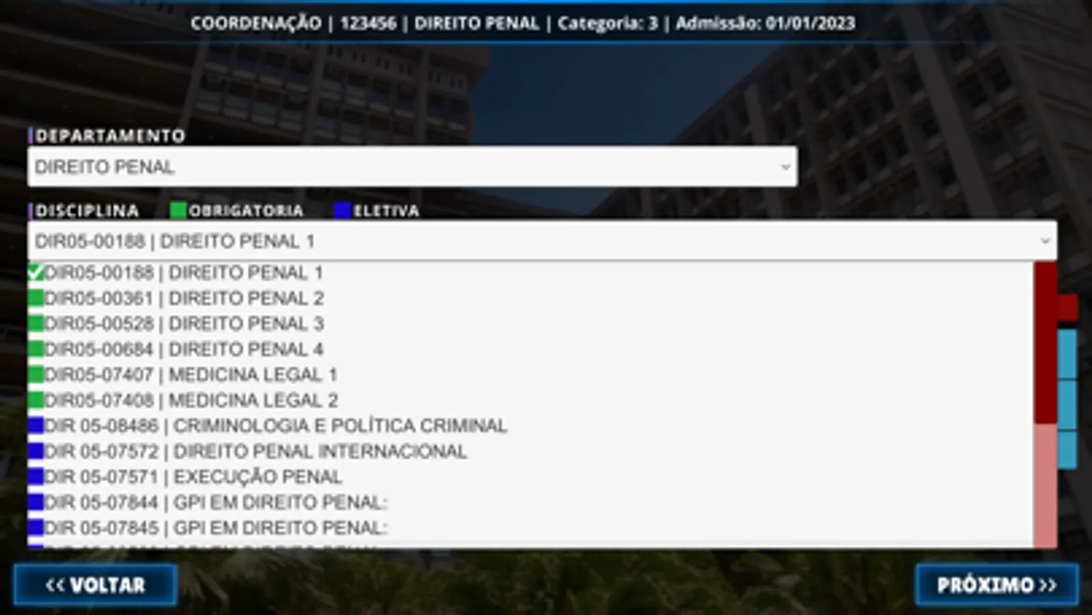Pick DIR05-00528 | DIREITO PENAL 3 option
This screenshot has height=615, width=1092.
[x=530, y=323]
